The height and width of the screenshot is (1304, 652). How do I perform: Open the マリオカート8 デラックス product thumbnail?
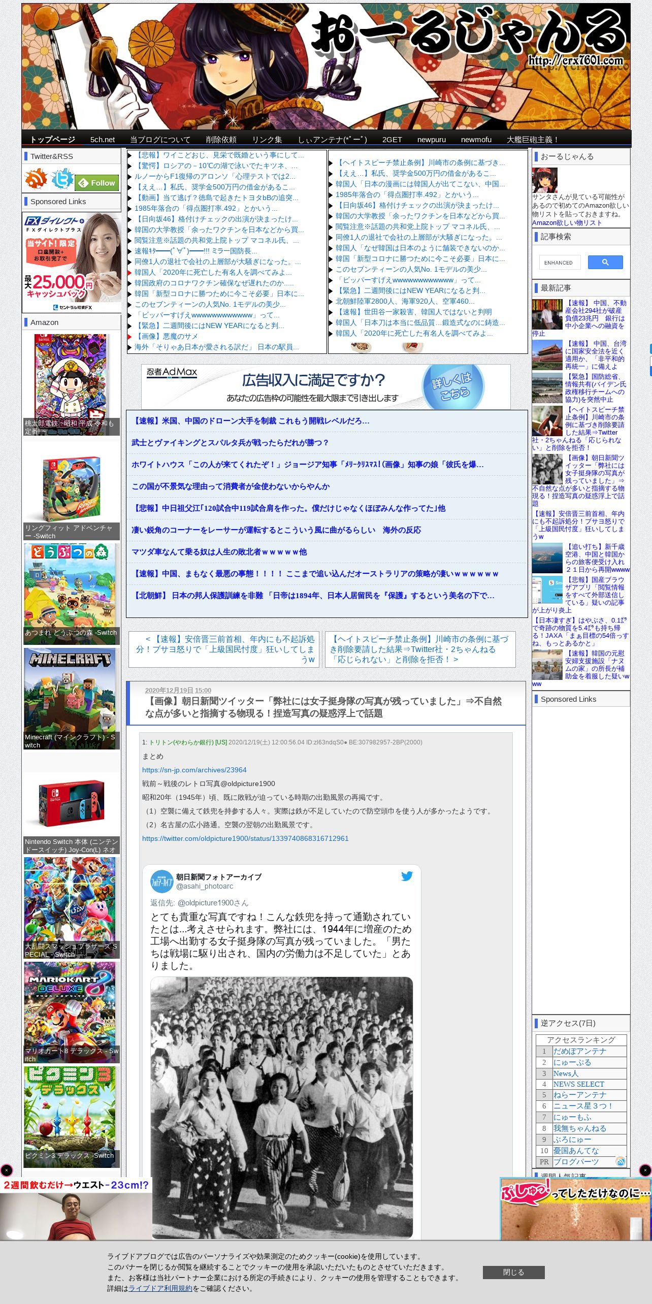tap(72, 1013)
